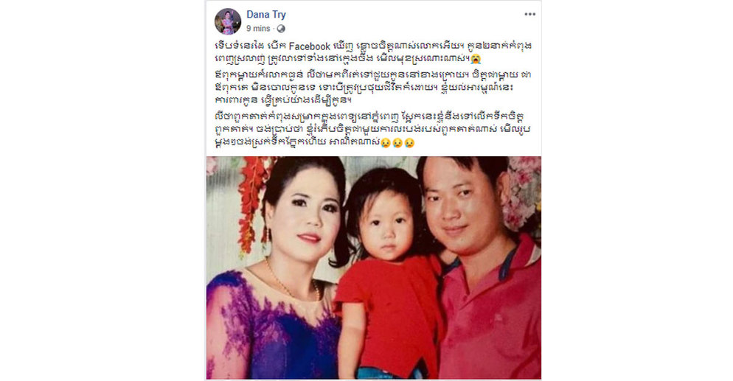The image size is (733, 381).
Task: Click the word Facebook in the post text
Action: tap(310, 46)
